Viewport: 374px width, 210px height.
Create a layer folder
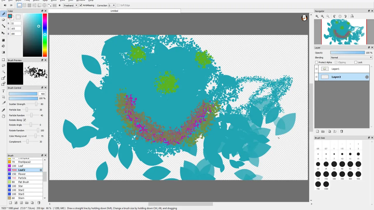click(323, 132)
